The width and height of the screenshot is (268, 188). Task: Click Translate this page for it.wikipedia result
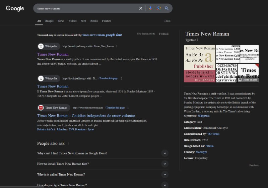click(109, 78)
